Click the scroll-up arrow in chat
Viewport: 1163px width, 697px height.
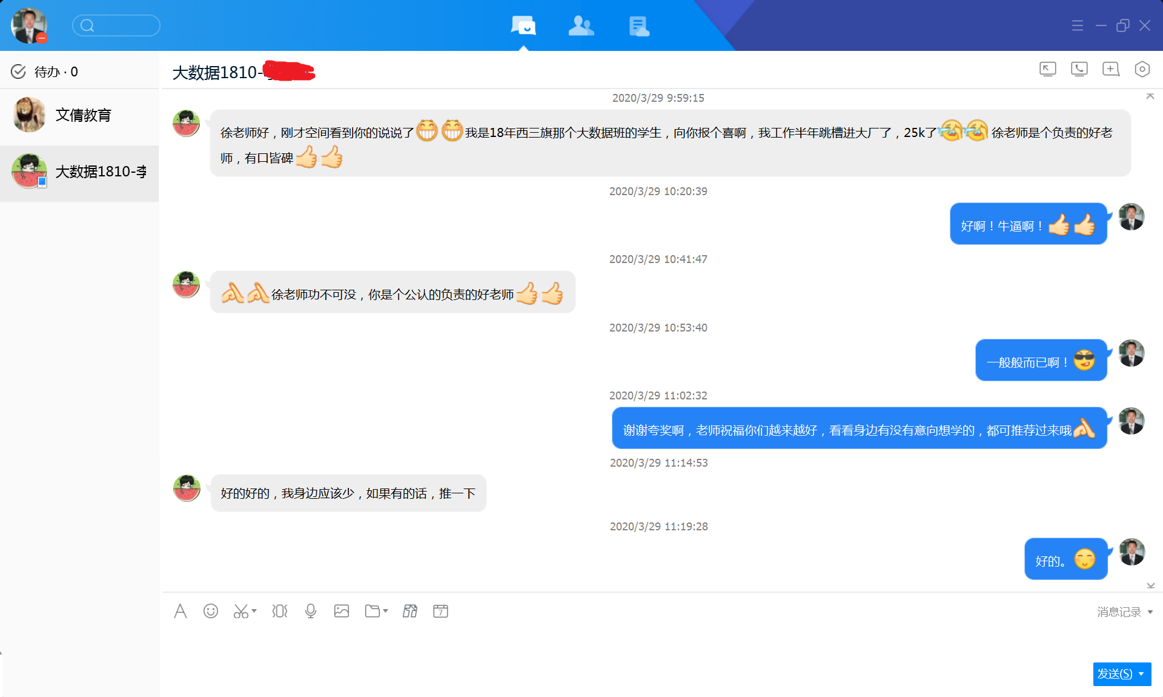click(1150, 96)
